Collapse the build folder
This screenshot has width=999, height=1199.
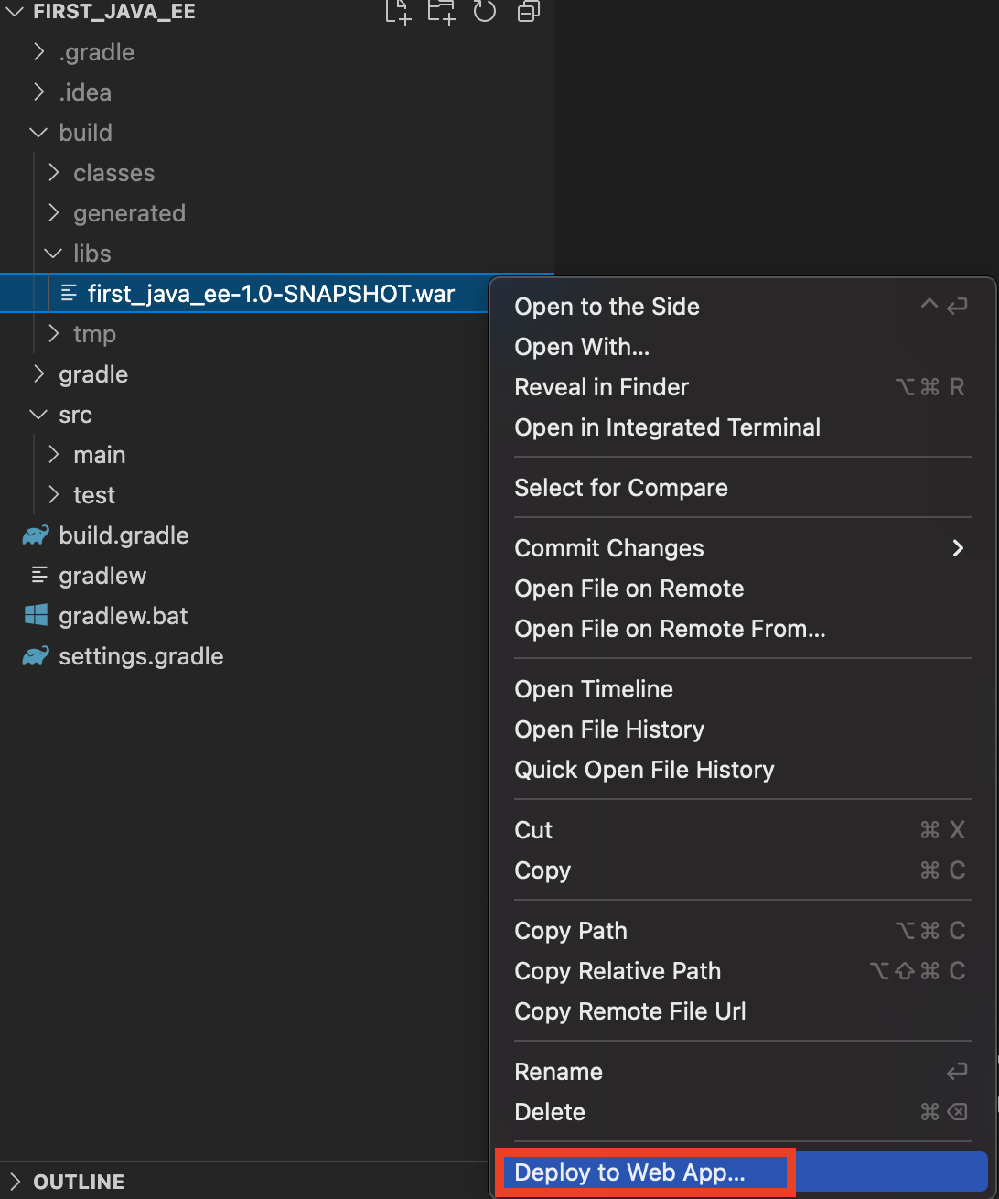[x=85, y=133]
